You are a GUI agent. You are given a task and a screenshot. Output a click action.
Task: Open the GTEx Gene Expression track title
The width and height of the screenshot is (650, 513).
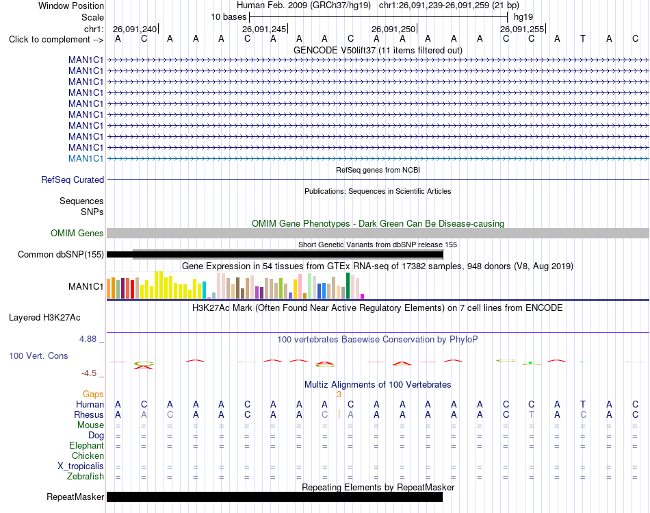[x=378, y=266]
